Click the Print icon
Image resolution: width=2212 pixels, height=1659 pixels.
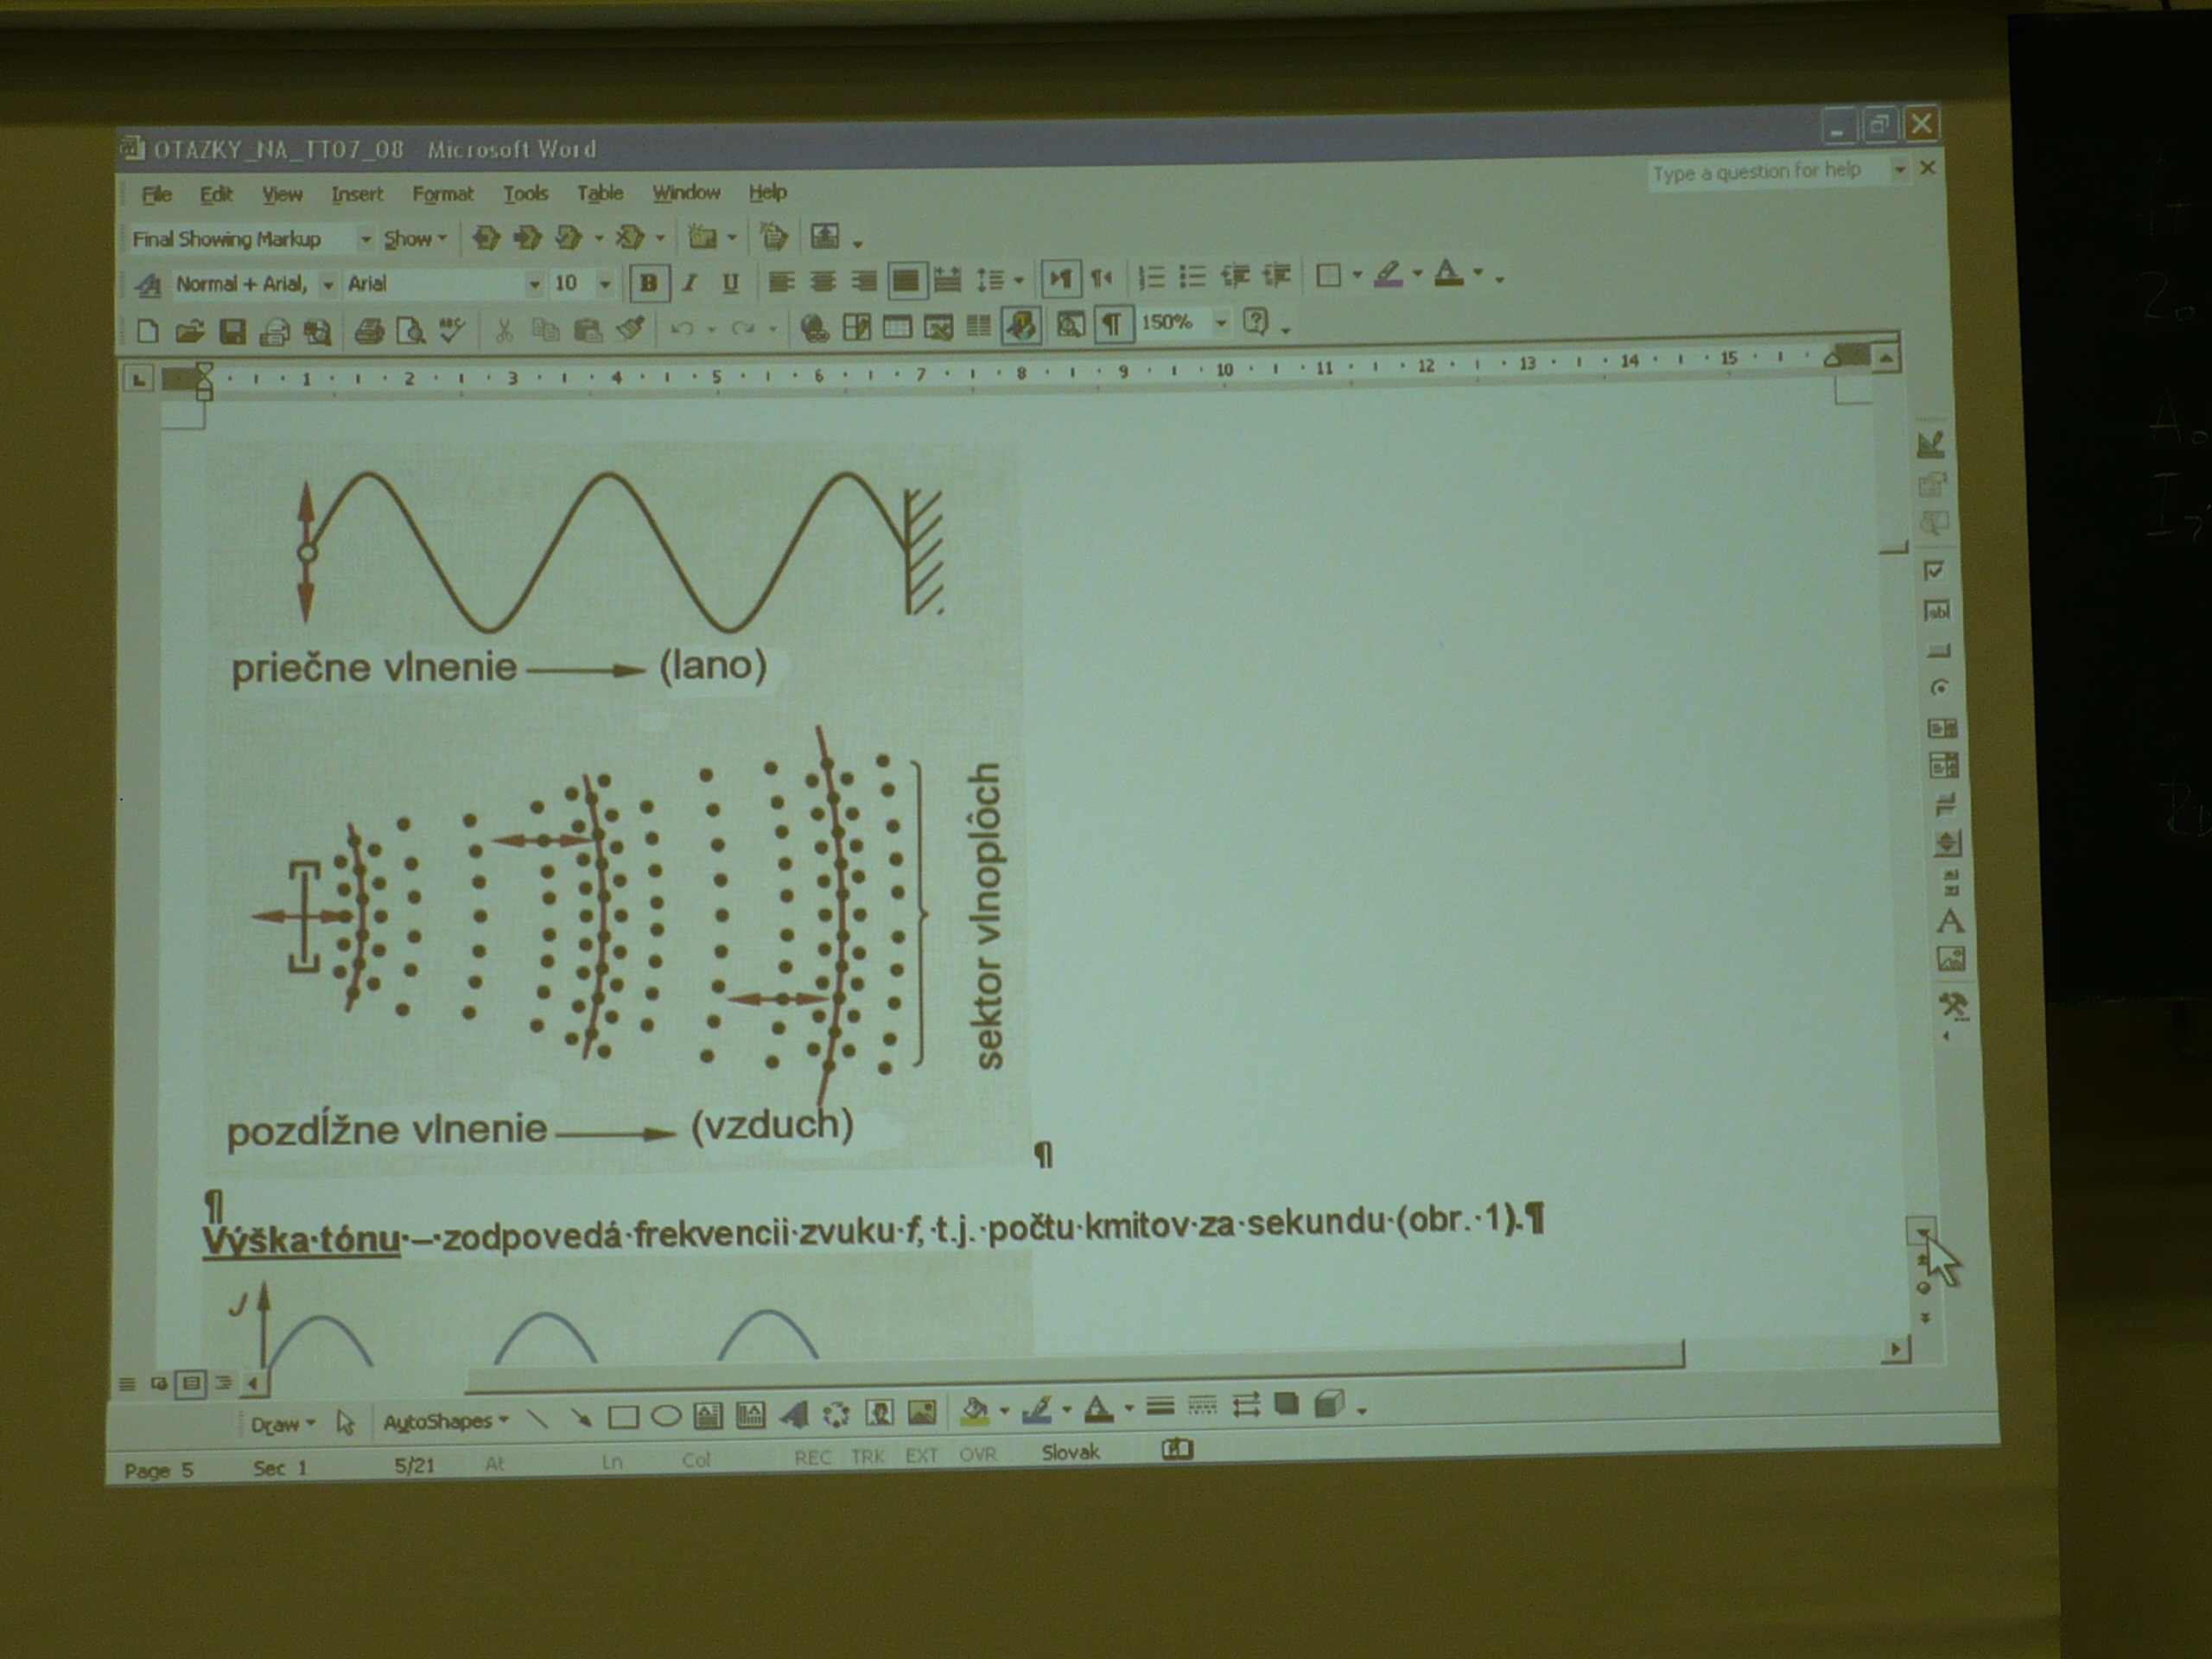pos(369,331)
